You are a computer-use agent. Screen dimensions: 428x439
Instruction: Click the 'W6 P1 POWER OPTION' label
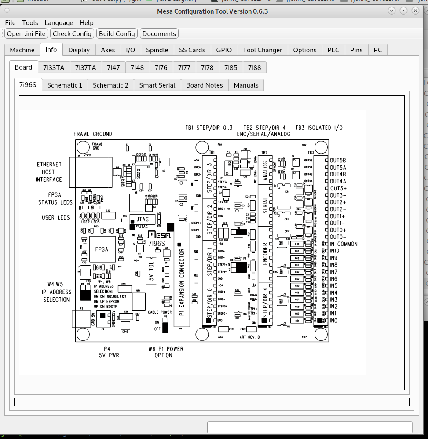pyautogui.click(x=166, y=352)
